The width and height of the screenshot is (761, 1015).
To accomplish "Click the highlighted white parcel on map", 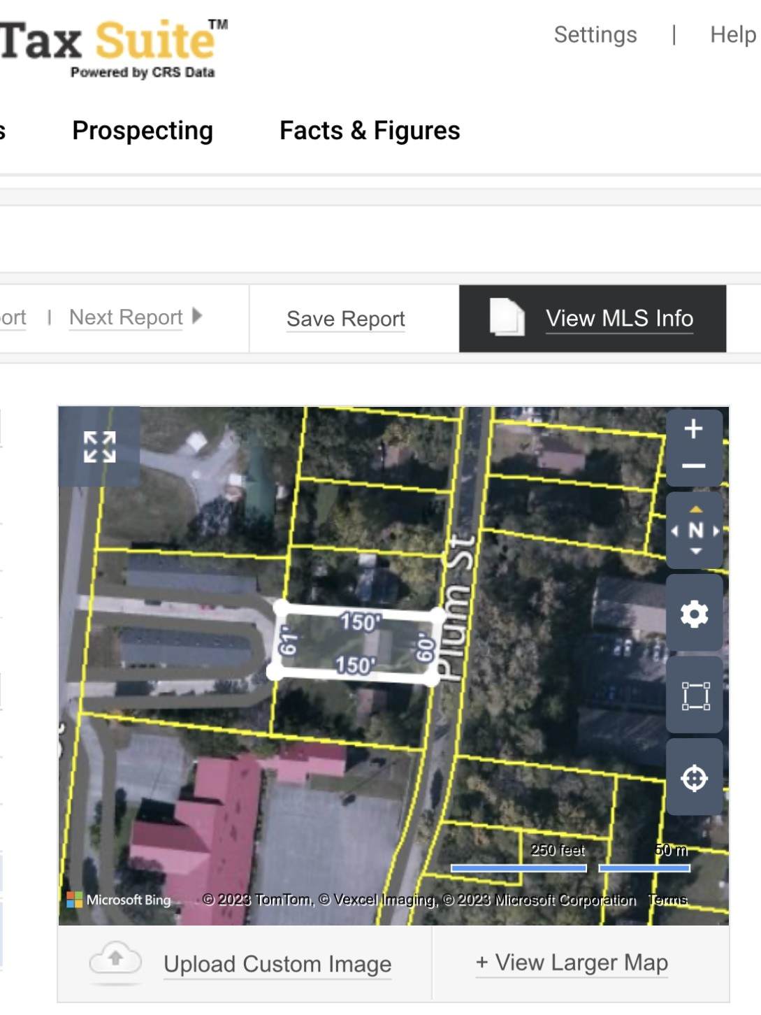I will coord(356,643).
